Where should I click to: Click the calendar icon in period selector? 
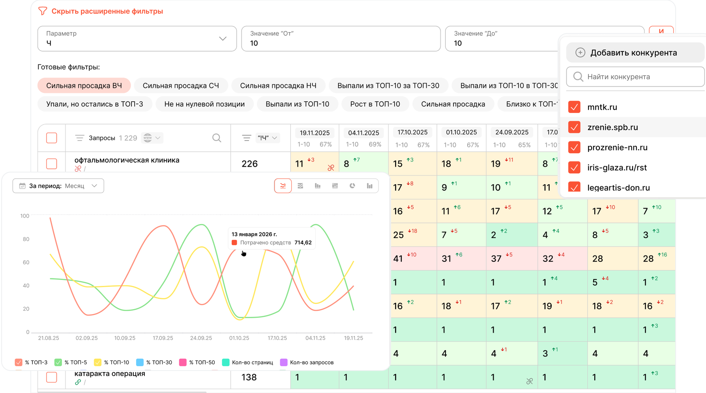pyautogui.click(x=22, y=186)
